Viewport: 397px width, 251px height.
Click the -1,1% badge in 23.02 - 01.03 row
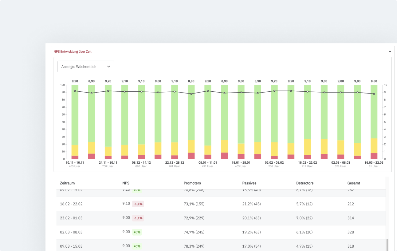click(x=138, y=218)
